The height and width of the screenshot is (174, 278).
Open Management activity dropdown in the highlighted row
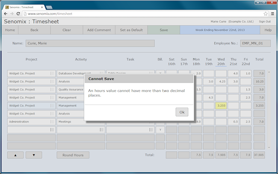(x=71, y=105)
